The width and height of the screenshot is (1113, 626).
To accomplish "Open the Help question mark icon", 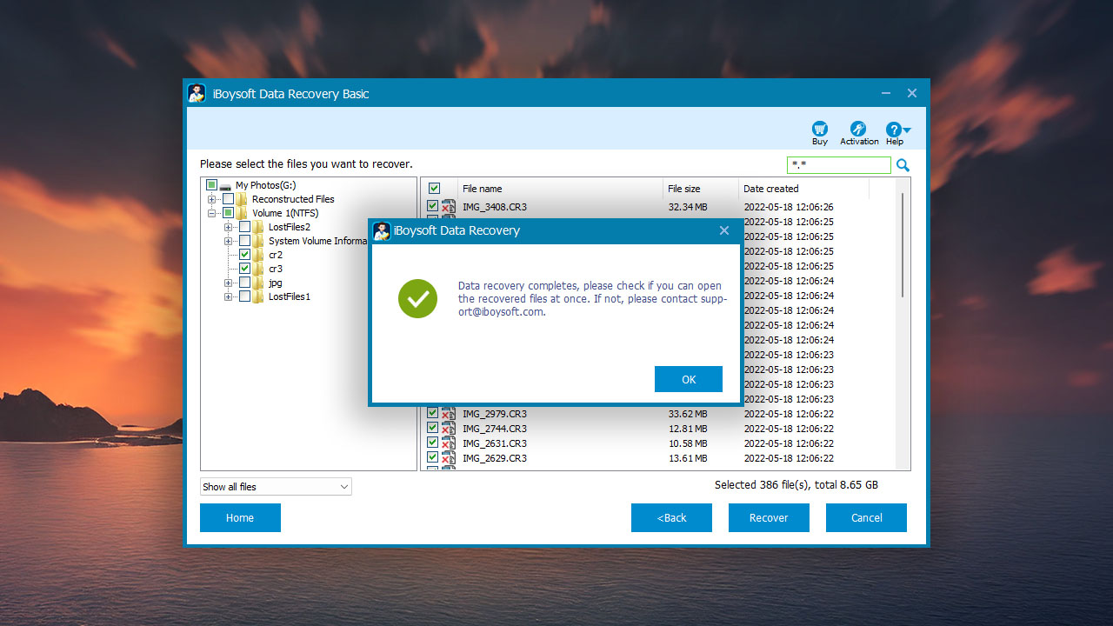I will [x=894, y=129].
